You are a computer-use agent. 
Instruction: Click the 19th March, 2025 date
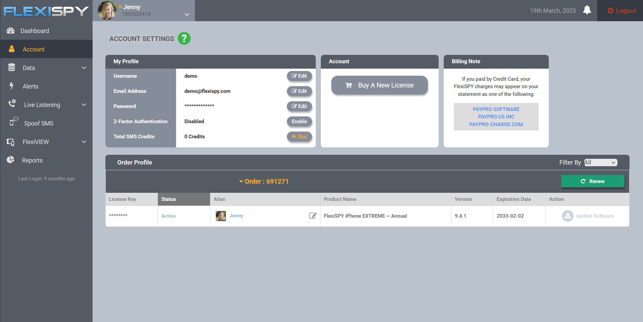pyautogui.click(x=553, y=10)
